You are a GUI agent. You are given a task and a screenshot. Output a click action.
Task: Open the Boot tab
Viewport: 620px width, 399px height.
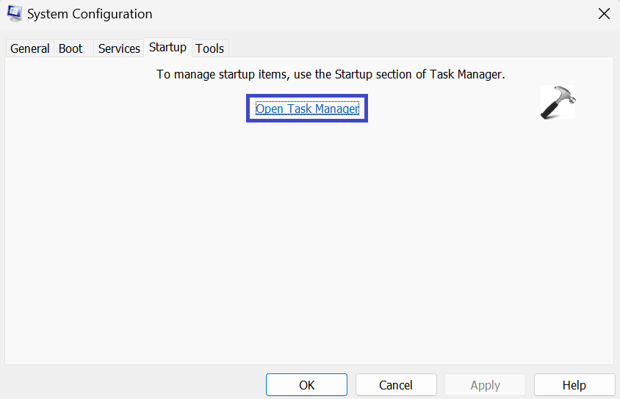pyautogui.click(x=71, y=48)
